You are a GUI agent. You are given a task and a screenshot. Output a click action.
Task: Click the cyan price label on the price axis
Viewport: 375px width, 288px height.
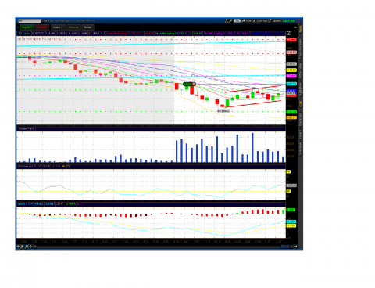point(291,84)
